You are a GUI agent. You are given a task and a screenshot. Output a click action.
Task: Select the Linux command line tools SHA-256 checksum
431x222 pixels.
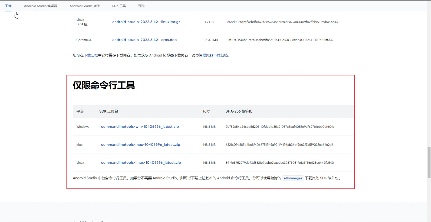[x=280, y=163]
